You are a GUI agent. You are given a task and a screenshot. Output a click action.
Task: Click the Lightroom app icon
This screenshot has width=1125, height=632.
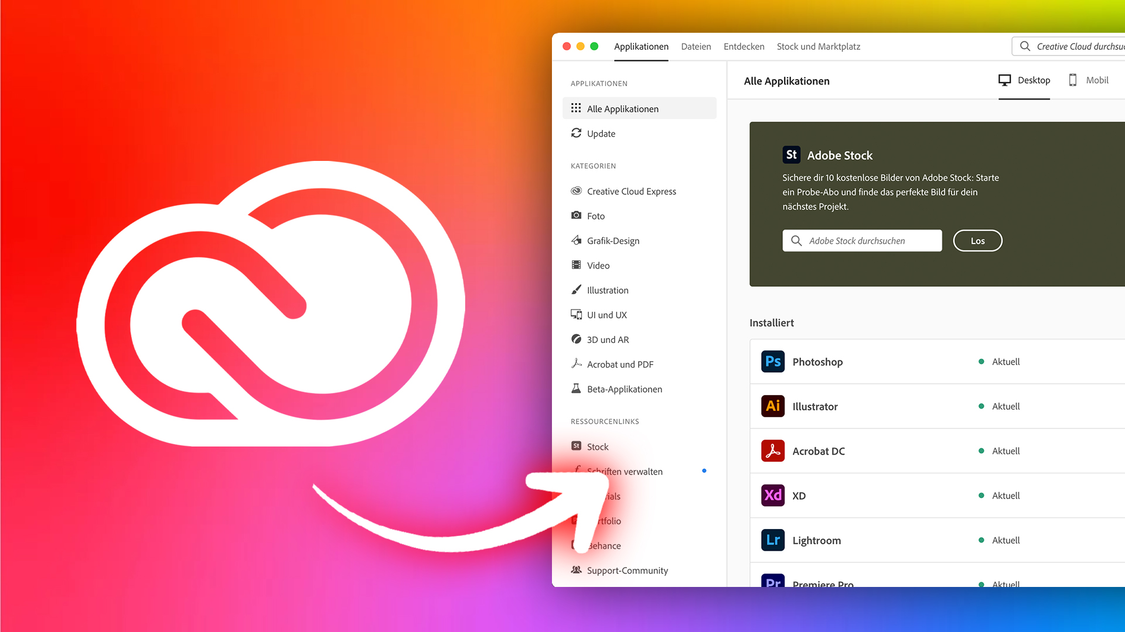click(773, 540)
